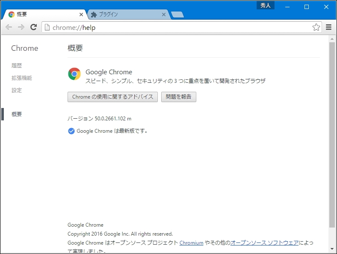
Task: Close the プラグイン tab
Action: coord(164,15)
